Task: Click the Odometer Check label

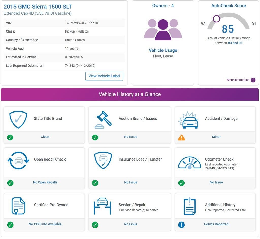Action: [219, 160]
